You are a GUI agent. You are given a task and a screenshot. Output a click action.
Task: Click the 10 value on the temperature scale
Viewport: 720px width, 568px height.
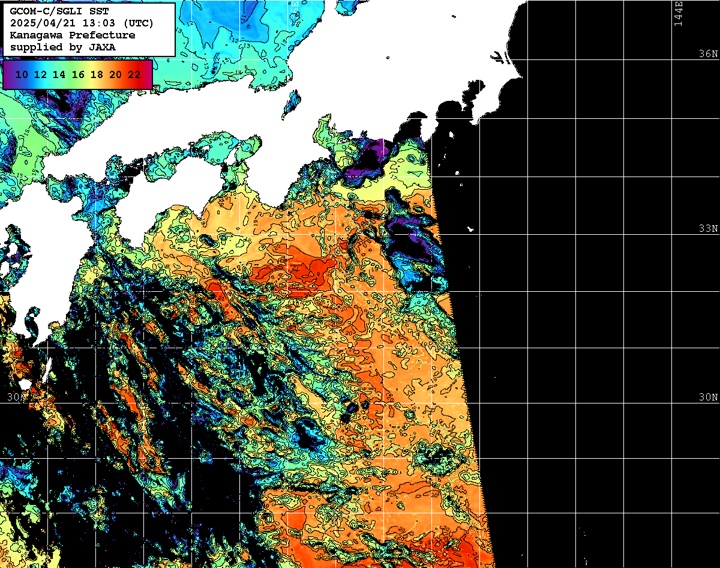[22, 74]
